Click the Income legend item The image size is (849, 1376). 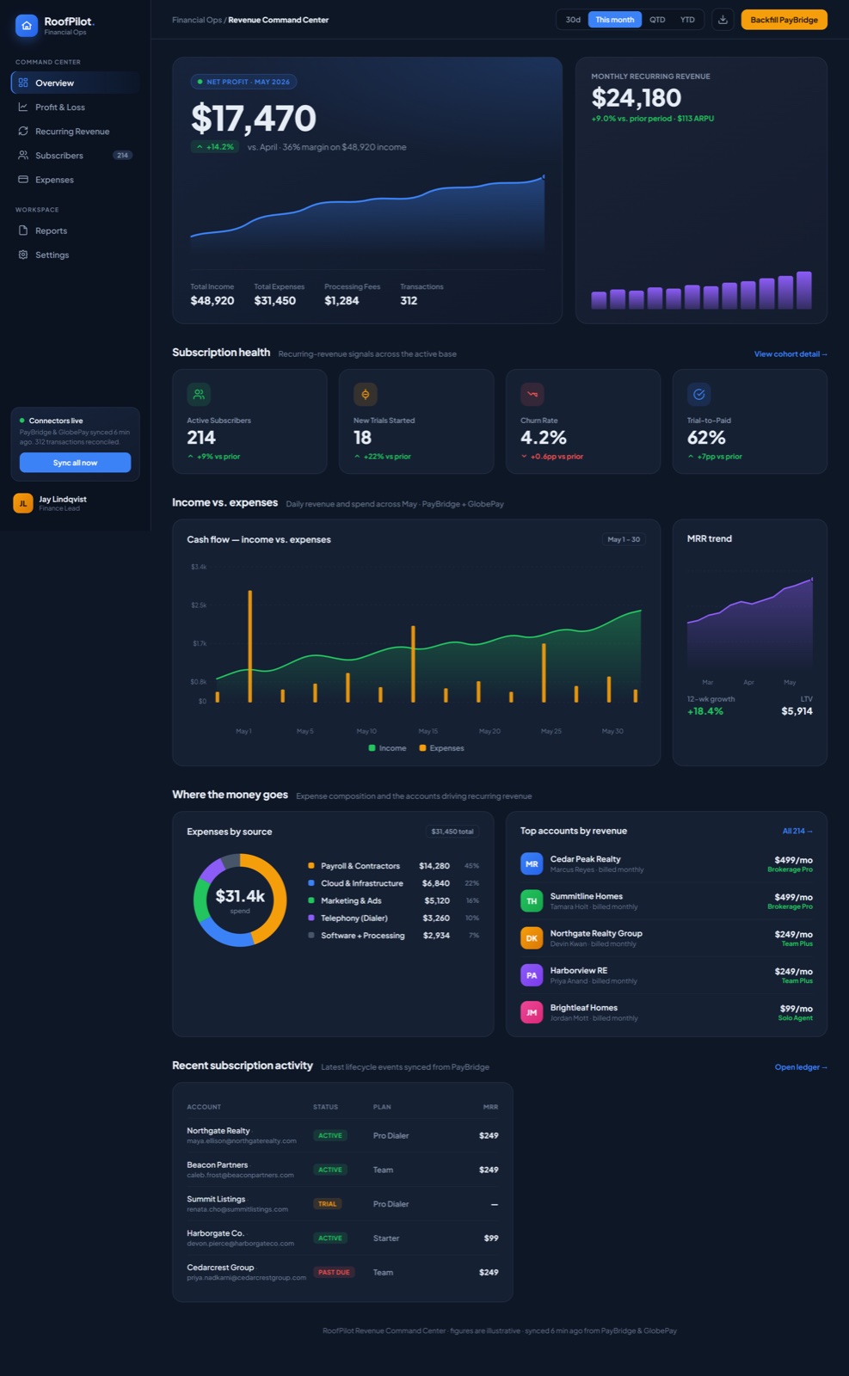pyautogui.click(x=388, y=748)
